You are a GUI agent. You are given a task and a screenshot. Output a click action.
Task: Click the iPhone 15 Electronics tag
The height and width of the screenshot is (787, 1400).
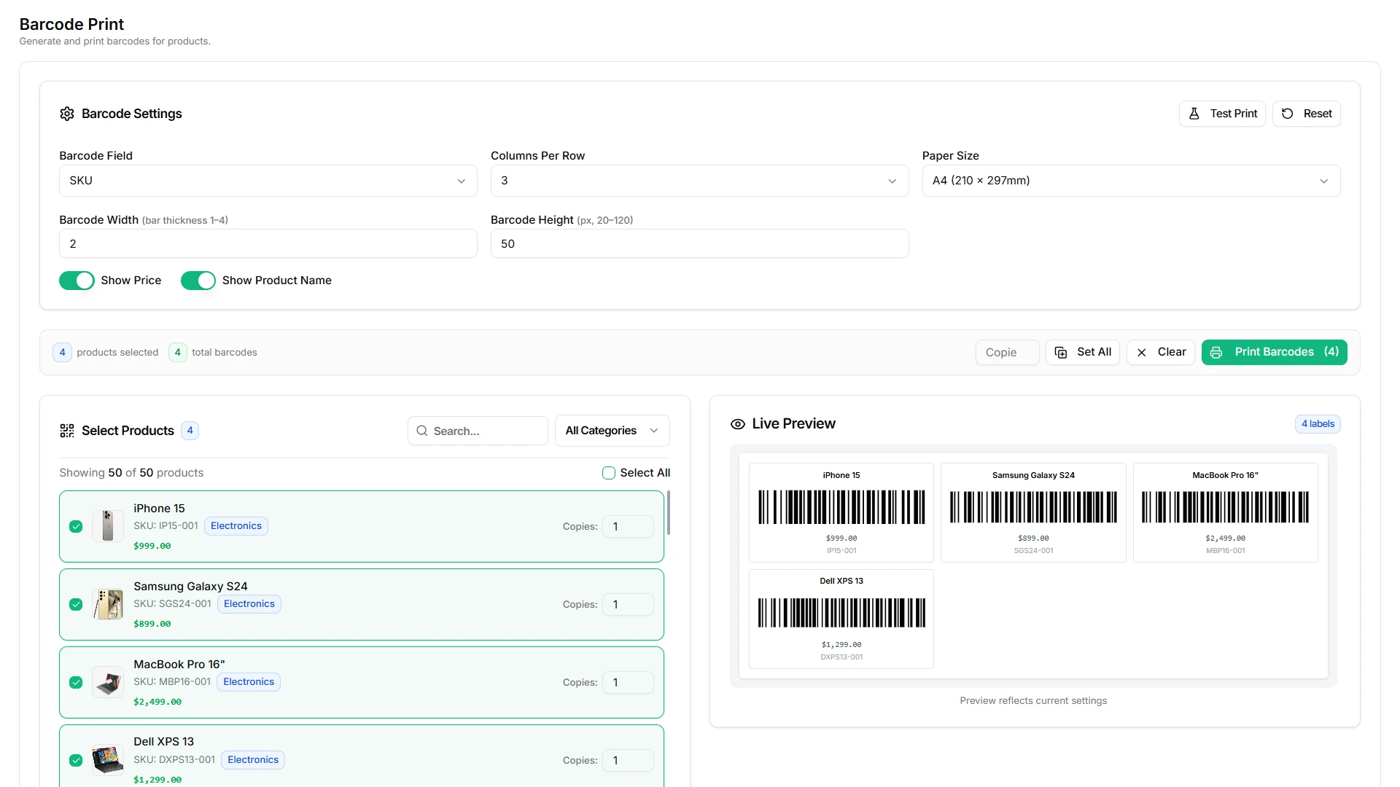tap(236, 526)
